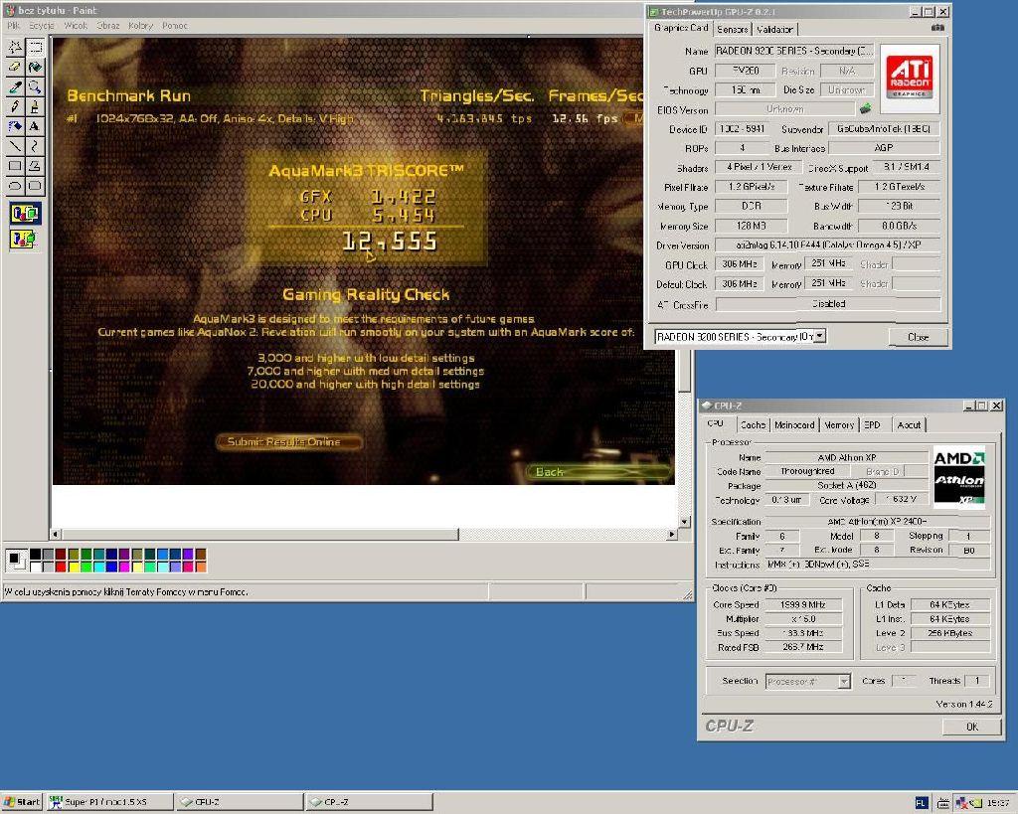Select the Rectangle shape tool
This screenshot has width=1018, height=814.
[x=14, y=166]
